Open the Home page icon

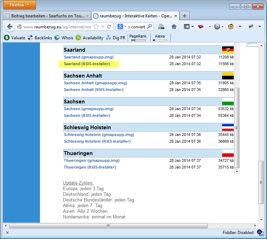click(174, 27)
